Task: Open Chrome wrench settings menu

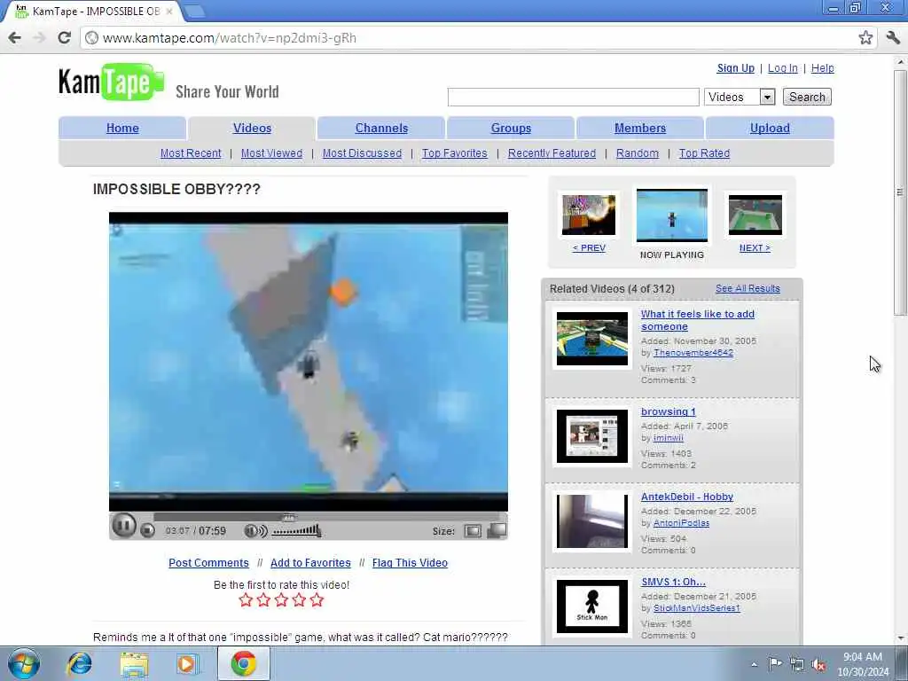Action: [x=893, y=37]
